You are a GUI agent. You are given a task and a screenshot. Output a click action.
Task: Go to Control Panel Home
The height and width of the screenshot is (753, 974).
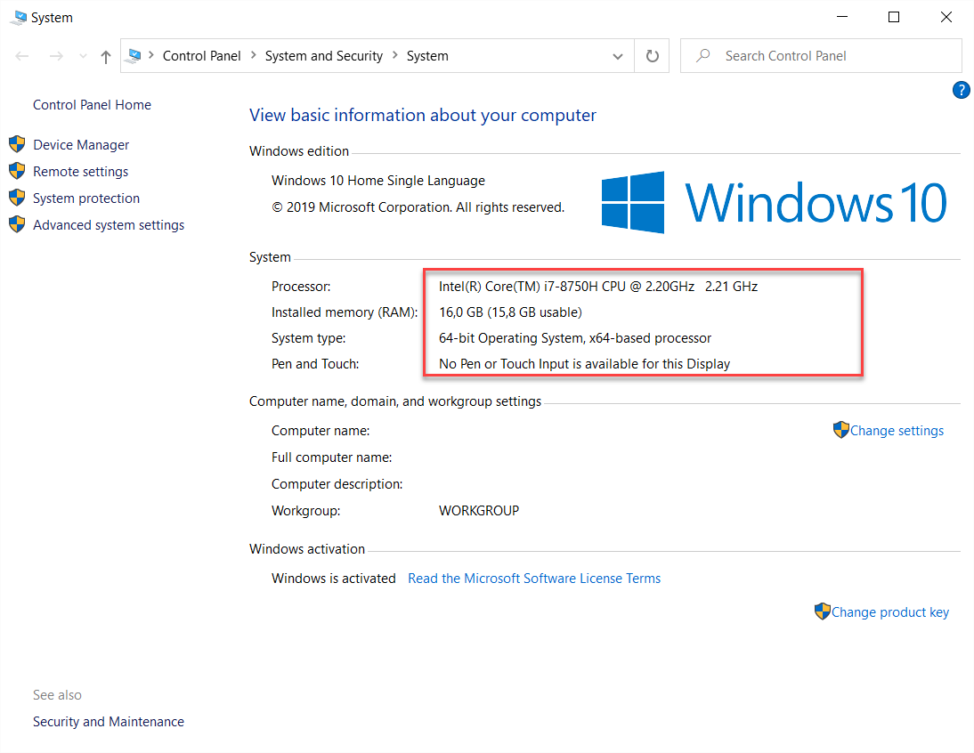pos(92,105)
